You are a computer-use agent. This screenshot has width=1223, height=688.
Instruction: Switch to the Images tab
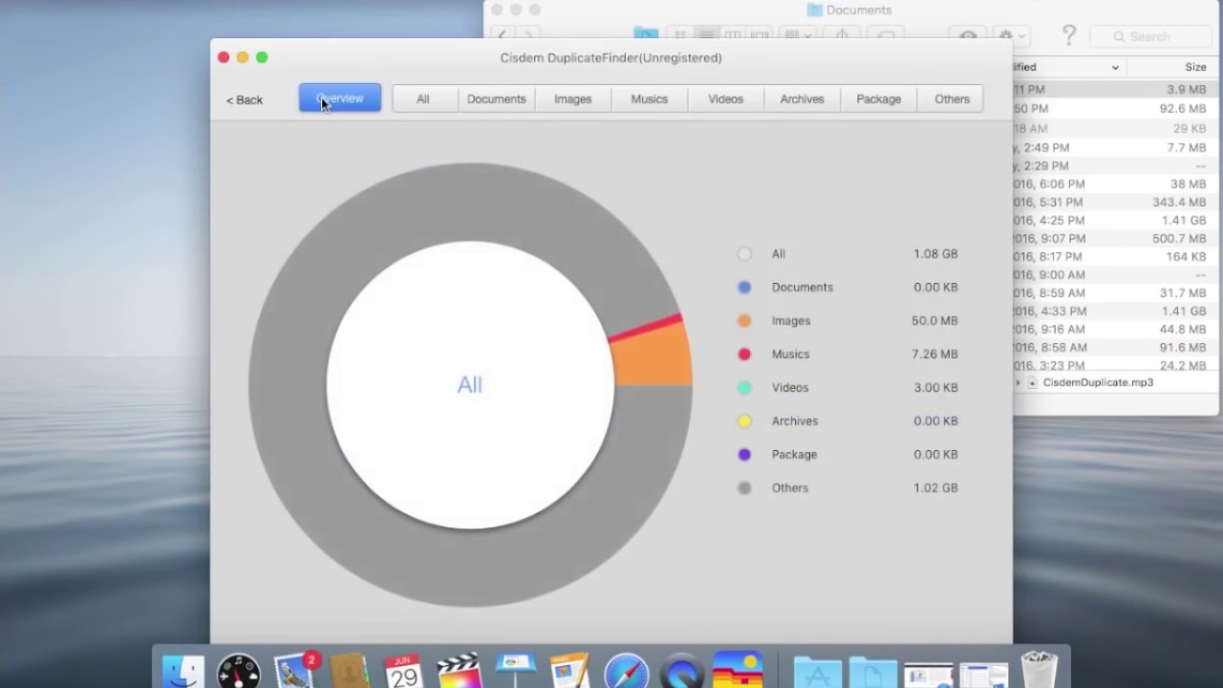(x=573, y=99)
